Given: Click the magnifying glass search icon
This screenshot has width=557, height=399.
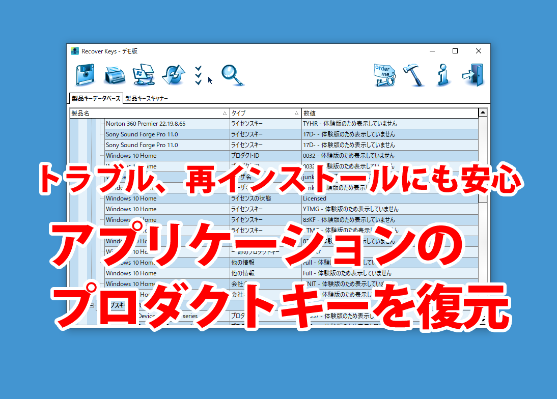Looking at the screenshot, I should click(x=232, y=75).
